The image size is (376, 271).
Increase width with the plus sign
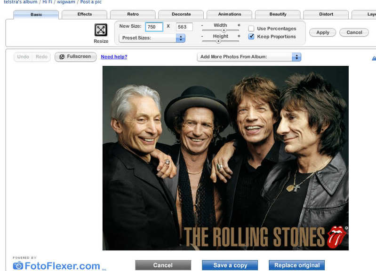[x=239, y=25]
